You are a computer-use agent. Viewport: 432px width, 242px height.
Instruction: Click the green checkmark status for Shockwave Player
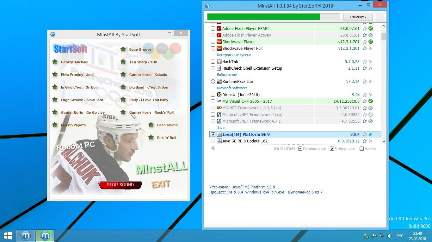pos(371,42)
